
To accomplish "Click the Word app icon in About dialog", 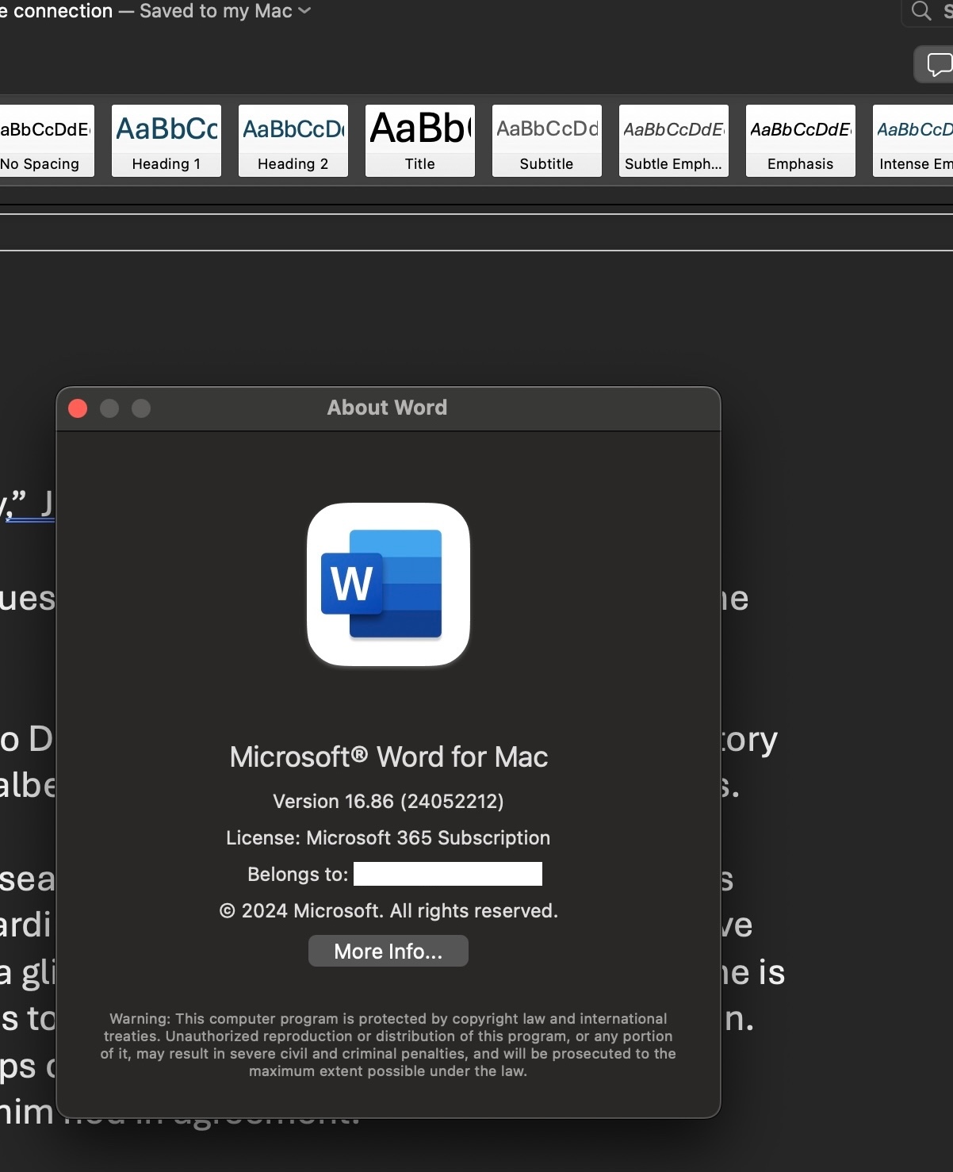I will click(388, 584).
